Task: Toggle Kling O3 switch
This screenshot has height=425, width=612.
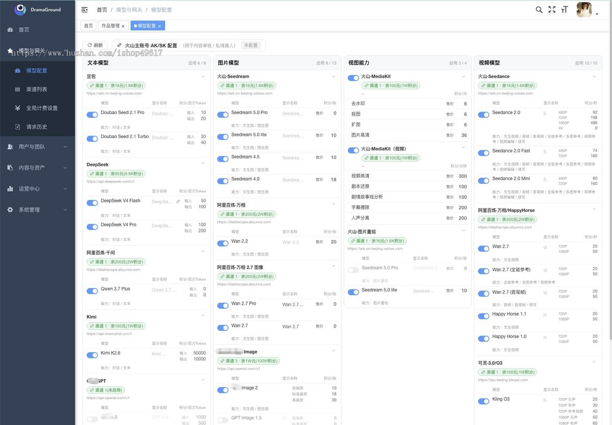Action: tap(483, 401)
